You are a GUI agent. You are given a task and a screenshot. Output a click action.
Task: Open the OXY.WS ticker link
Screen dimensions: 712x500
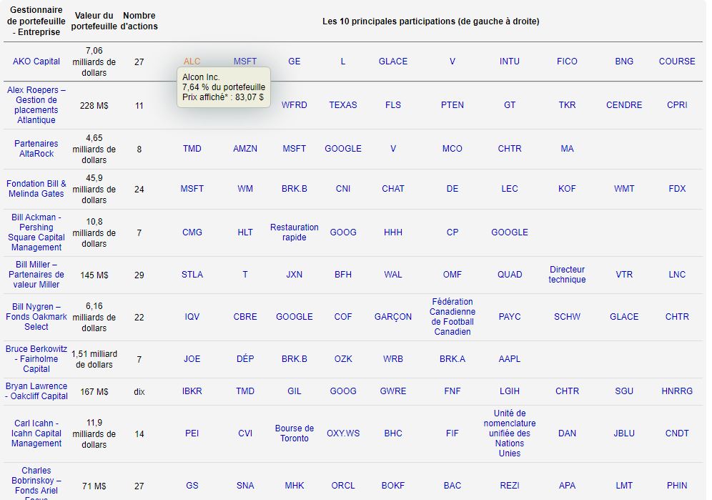pos(343,433)
